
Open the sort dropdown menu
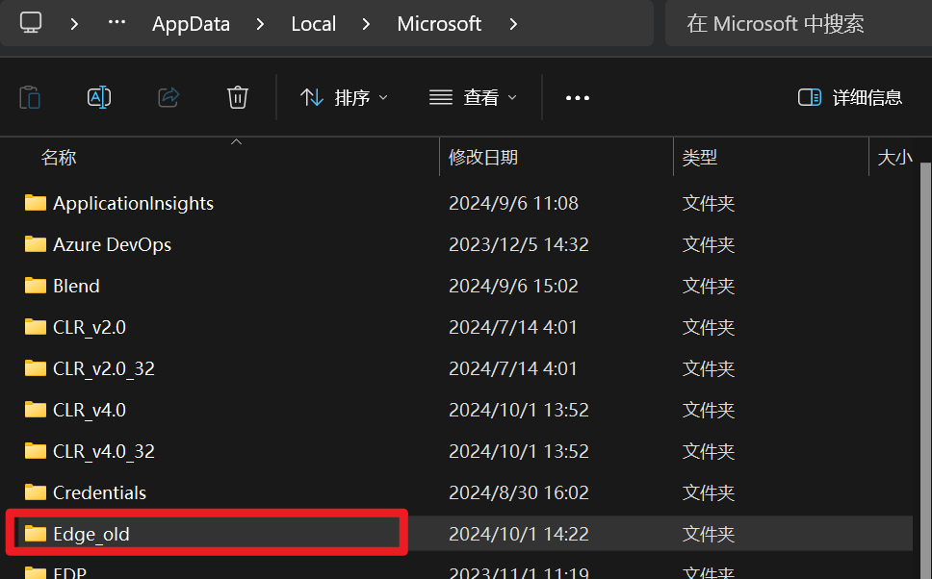344,97
